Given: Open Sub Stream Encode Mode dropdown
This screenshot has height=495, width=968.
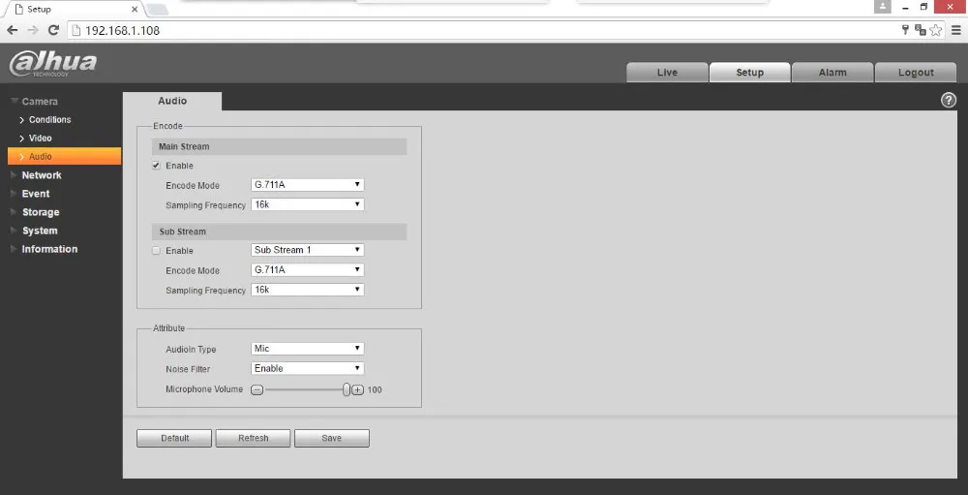Looking at the screenshot, I should 308,269.
